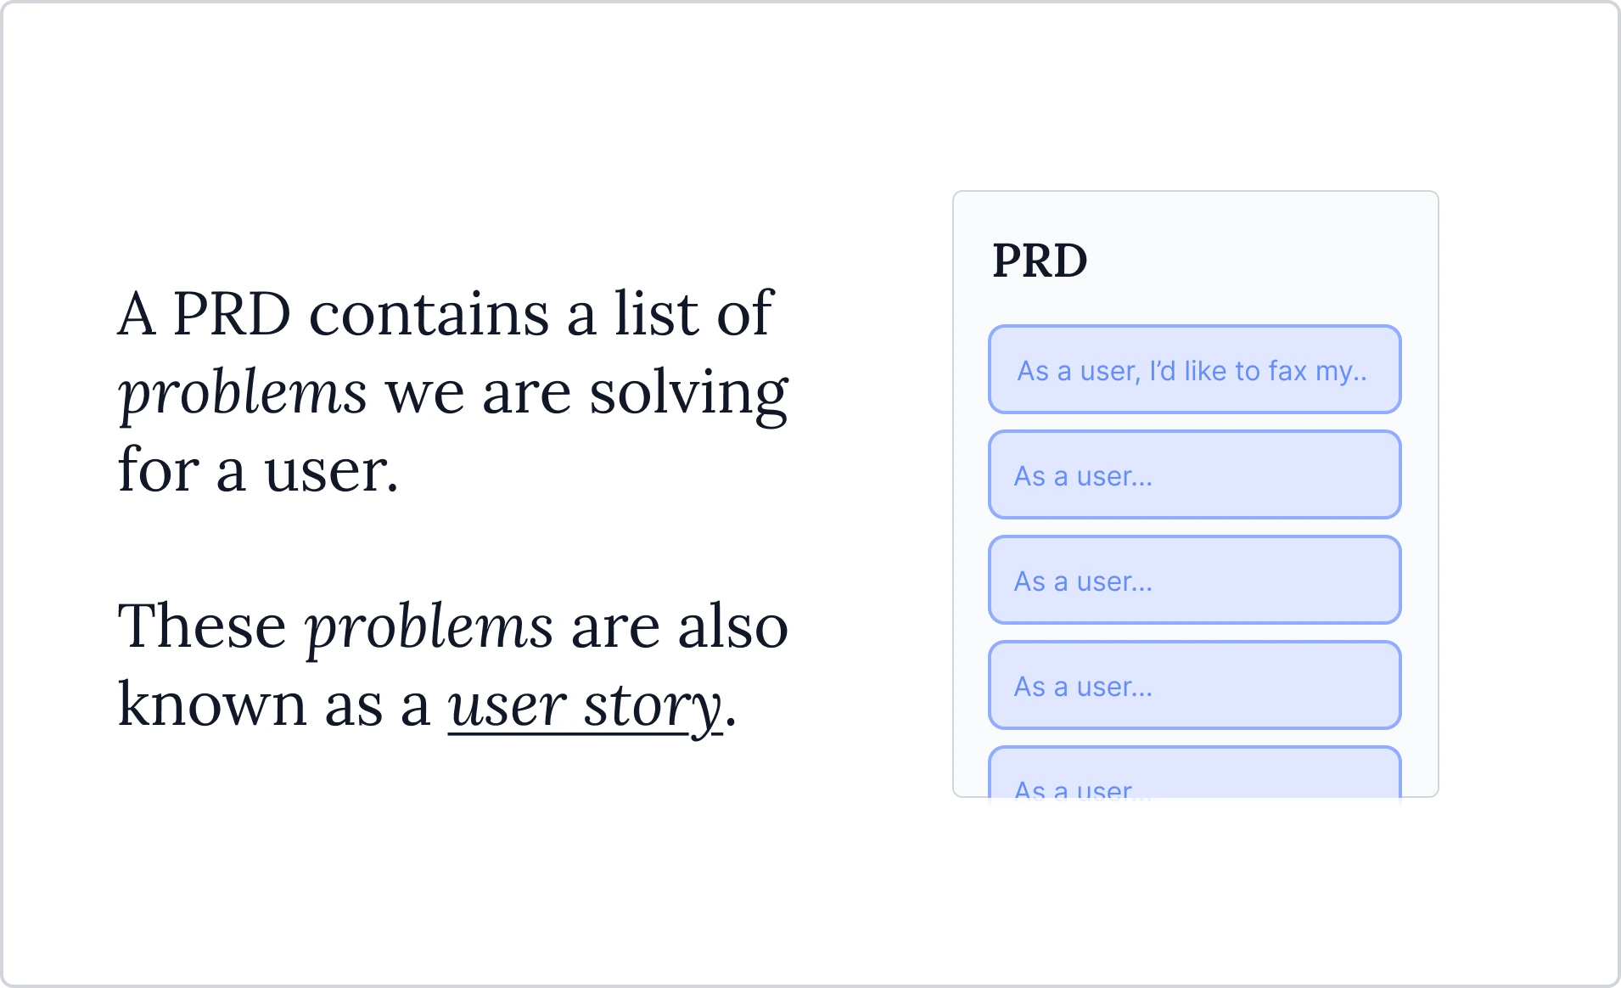This screenshot has height=988, width=1621.
Task: Select the "As a user, I'd like to fax my.." card
Action: [x=1194, y=370]
